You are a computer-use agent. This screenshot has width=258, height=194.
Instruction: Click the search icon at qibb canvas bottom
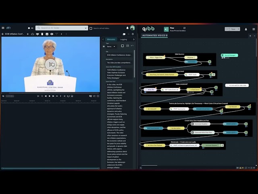pos(141,168)
